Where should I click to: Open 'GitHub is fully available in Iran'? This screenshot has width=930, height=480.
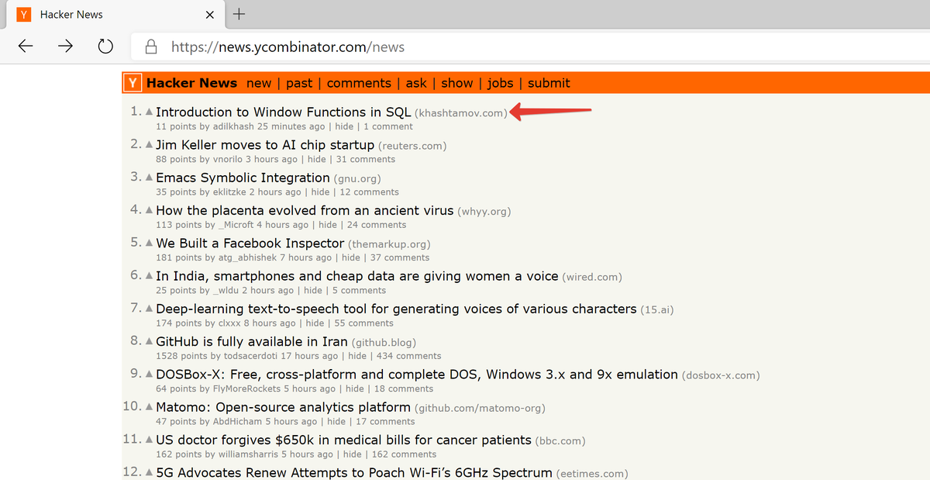coord(252,341)
